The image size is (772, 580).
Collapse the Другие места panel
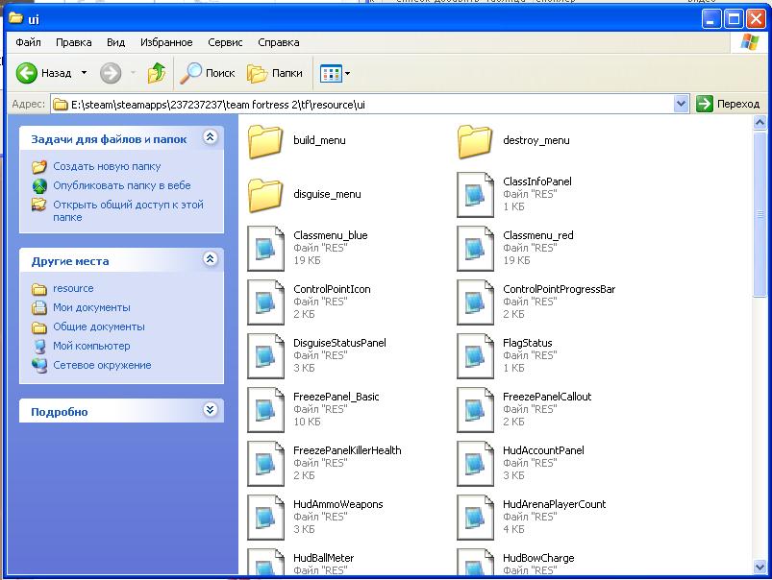[211, 258]
